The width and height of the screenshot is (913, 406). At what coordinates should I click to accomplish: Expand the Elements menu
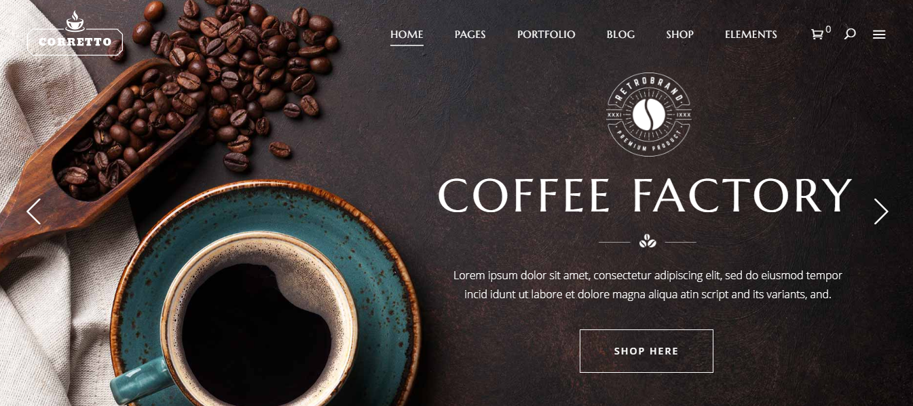[751, 35]
